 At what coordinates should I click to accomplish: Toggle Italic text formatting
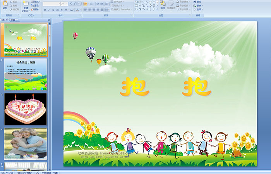(x=48, y=10)
